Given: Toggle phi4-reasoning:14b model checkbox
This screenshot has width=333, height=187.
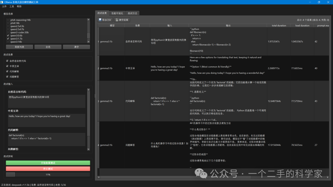Looking at the screenshot, I should 8,20.
